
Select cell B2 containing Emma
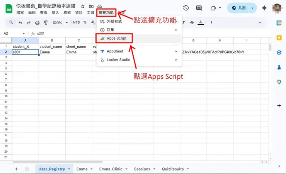point(52,52)
